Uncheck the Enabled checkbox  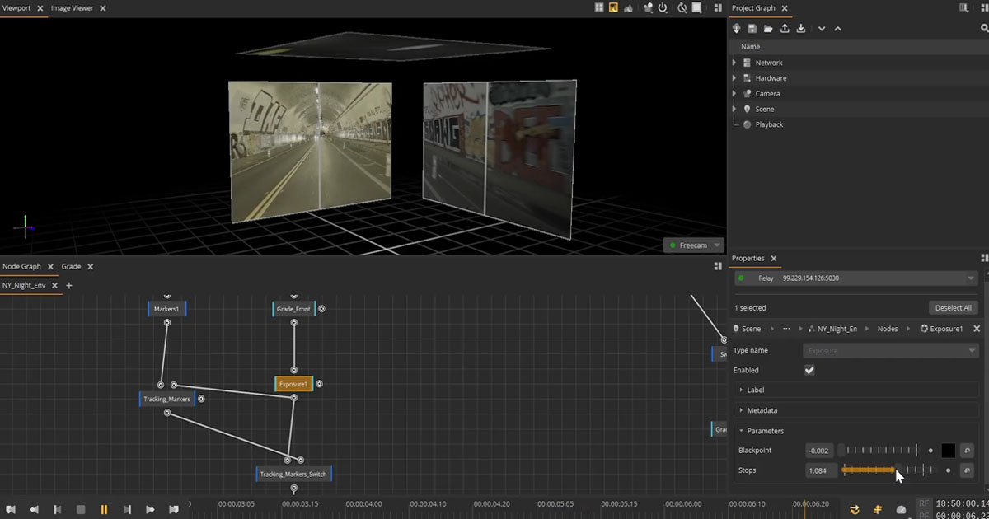pyautogui.click(x=809, y=371)
